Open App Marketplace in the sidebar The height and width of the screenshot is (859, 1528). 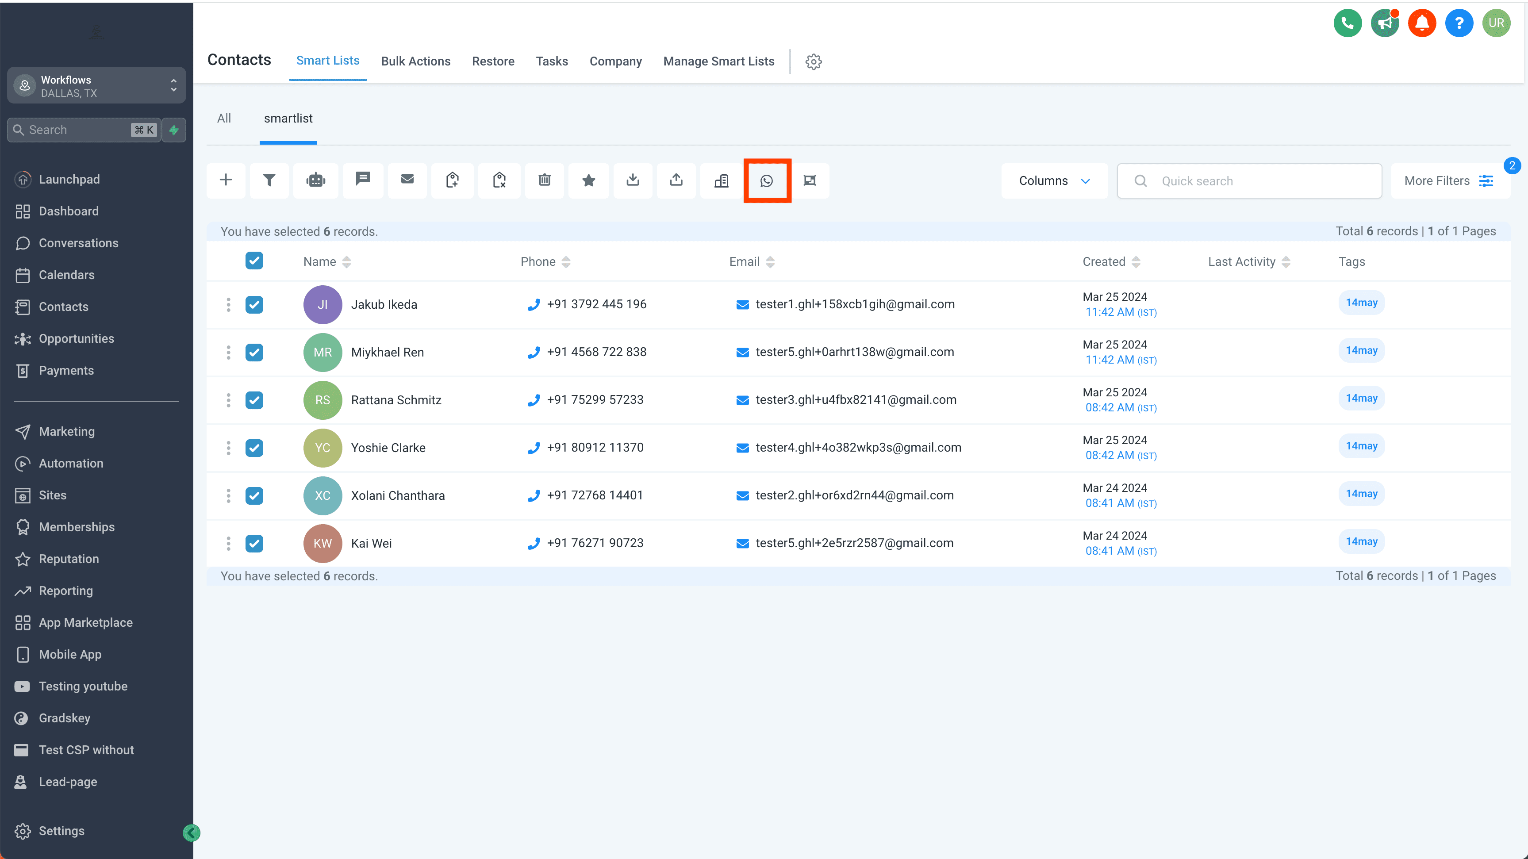point(85,622)
